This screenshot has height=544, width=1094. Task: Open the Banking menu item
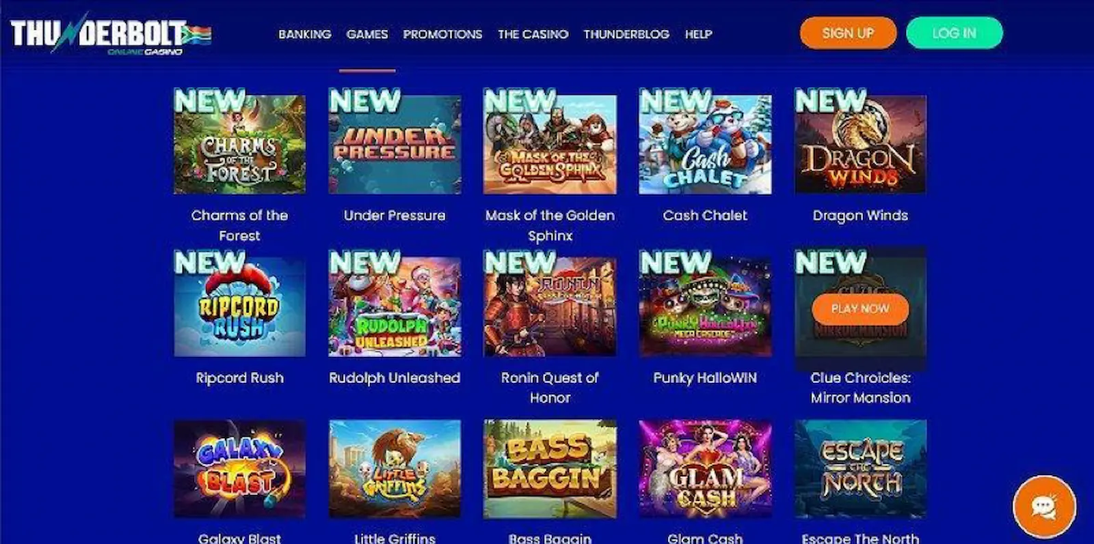coord(305,34)
